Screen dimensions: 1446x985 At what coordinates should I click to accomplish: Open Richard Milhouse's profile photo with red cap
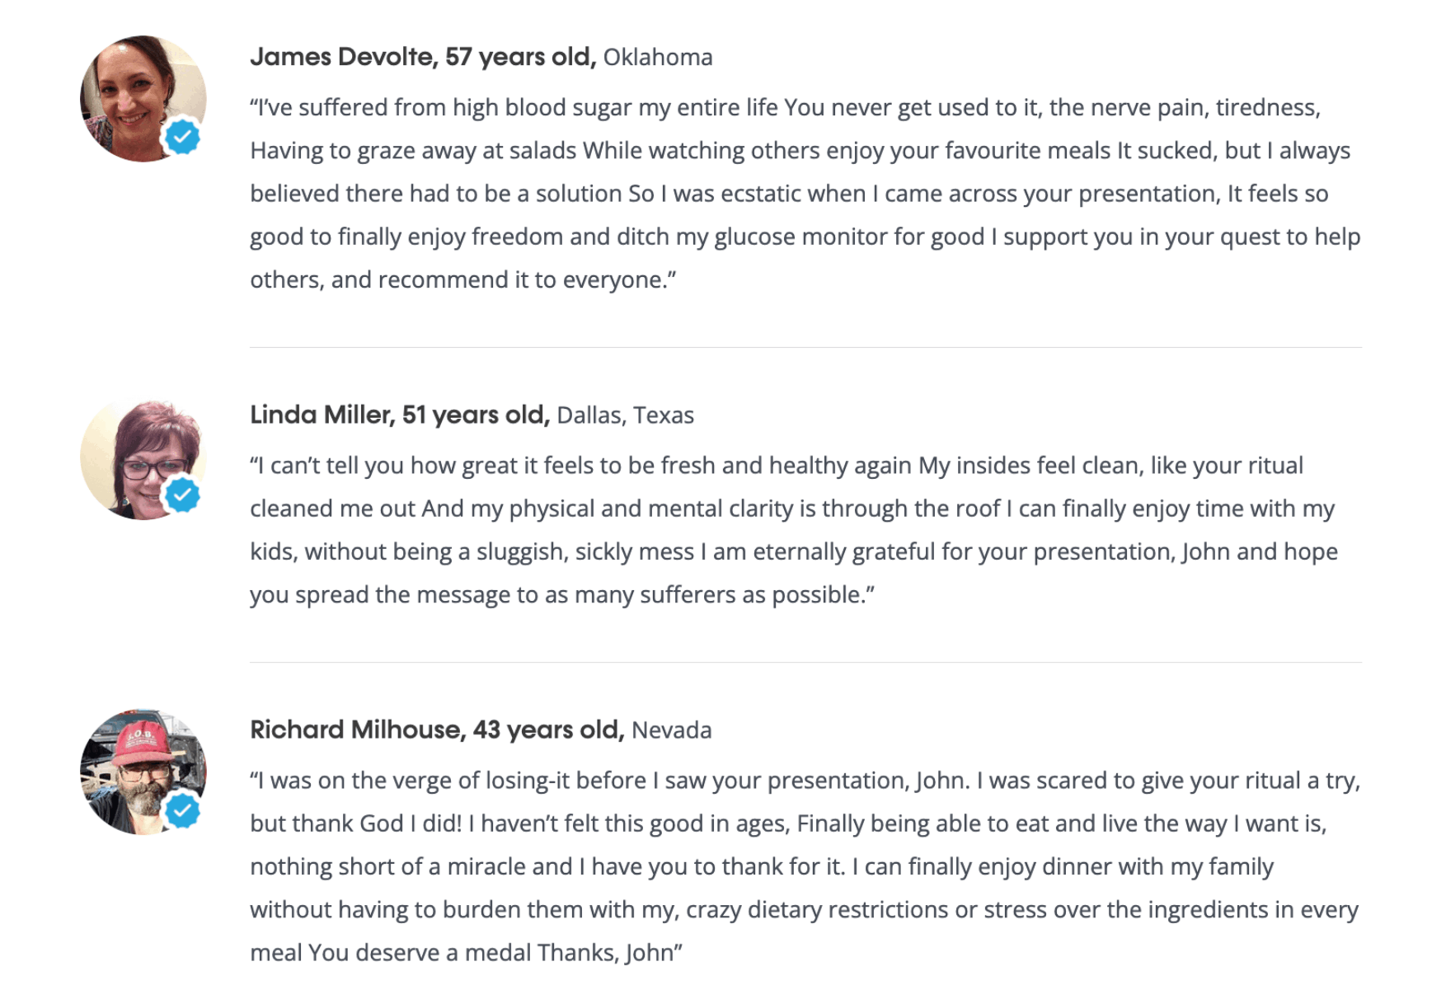(x=143, y=772)
